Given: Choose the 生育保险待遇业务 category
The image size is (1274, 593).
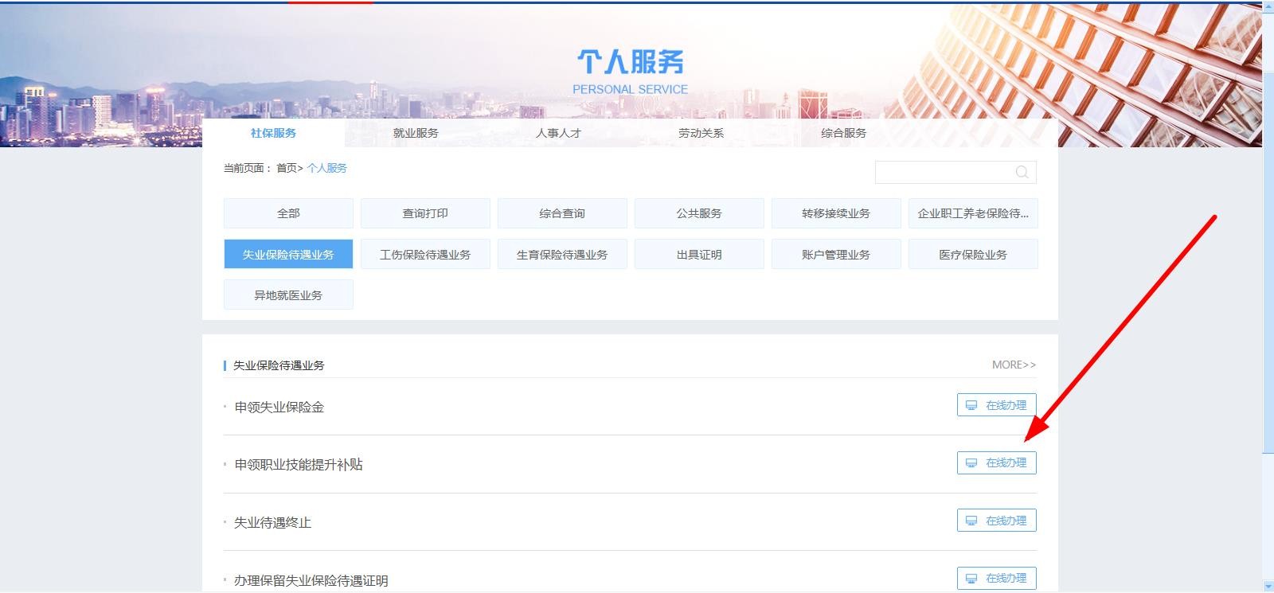Looking at the screenshot, I should click(x=562, y=255).
